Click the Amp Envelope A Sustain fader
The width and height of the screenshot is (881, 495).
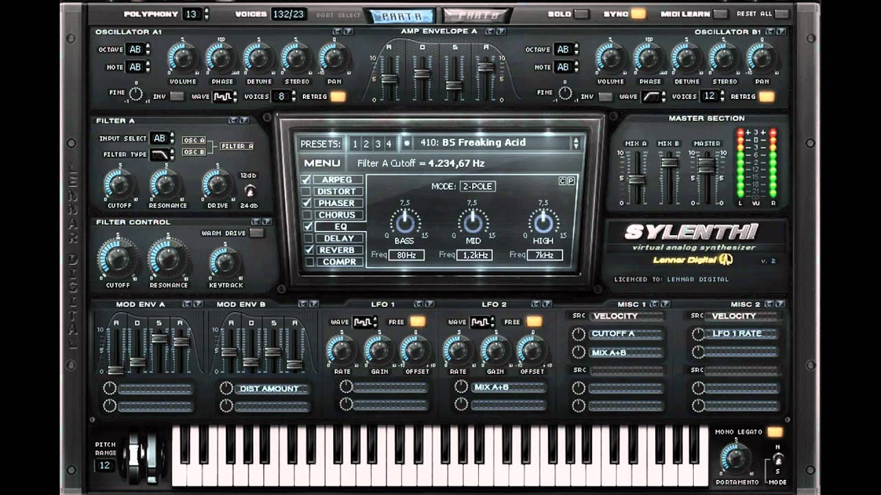[x=454, y=85]
